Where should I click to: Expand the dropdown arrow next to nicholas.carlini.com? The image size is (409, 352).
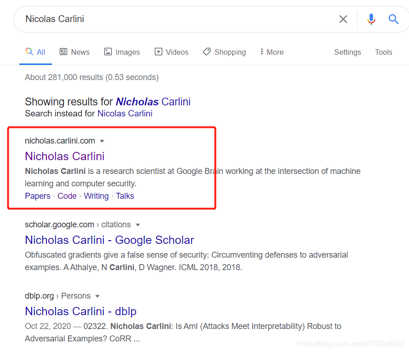(x=102, y=141)
